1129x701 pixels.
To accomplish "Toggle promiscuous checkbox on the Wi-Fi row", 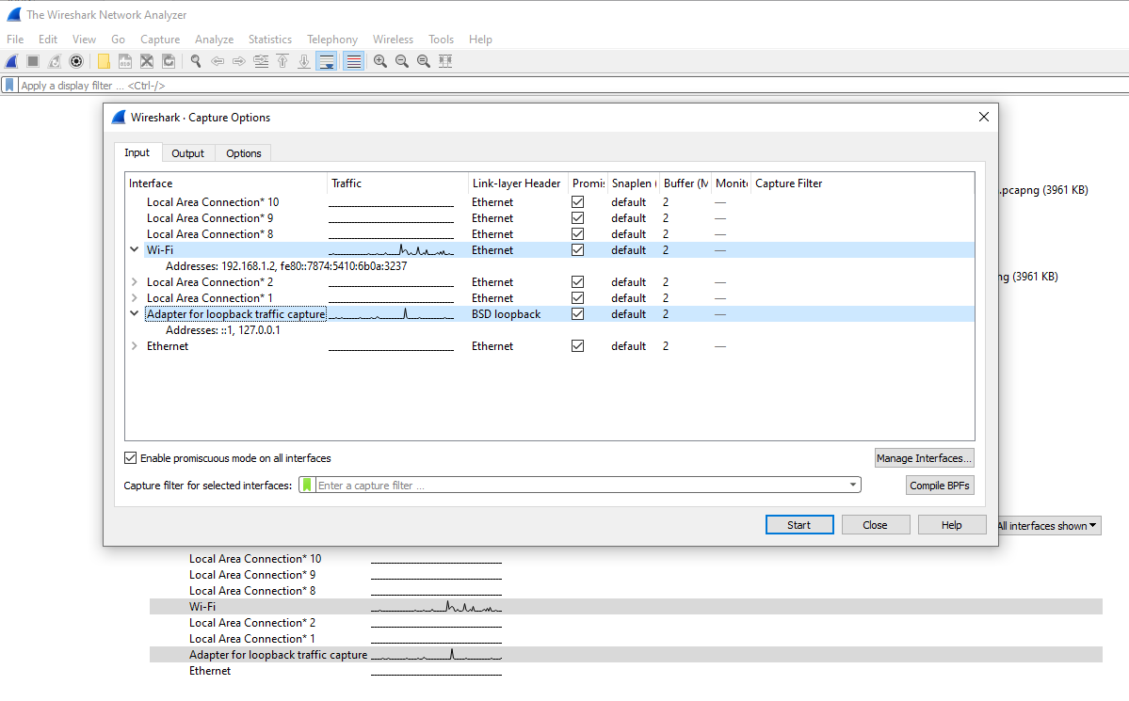I will [577, 249].
